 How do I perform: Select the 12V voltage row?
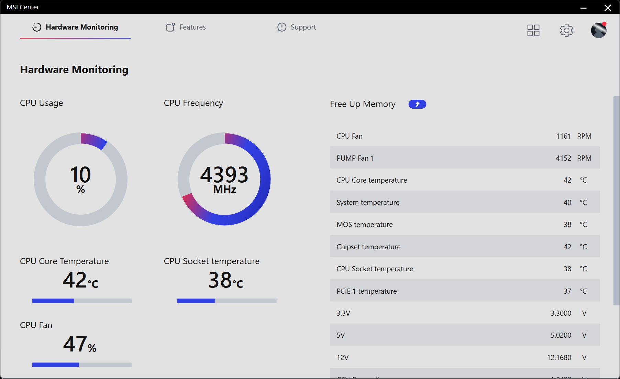465,358
